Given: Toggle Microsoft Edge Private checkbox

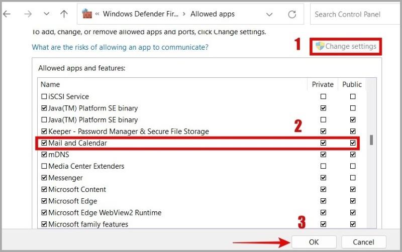Looking at the screenshot, I should pos(323,201).
